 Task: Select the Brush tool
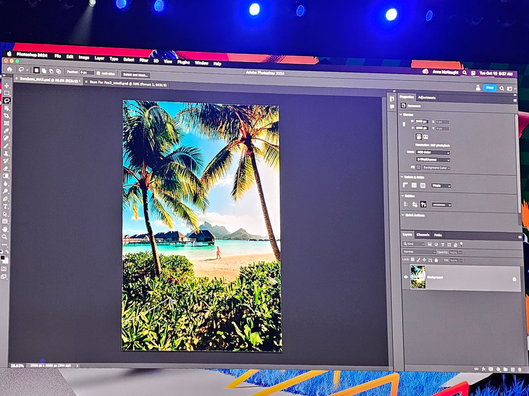[7, 146]
